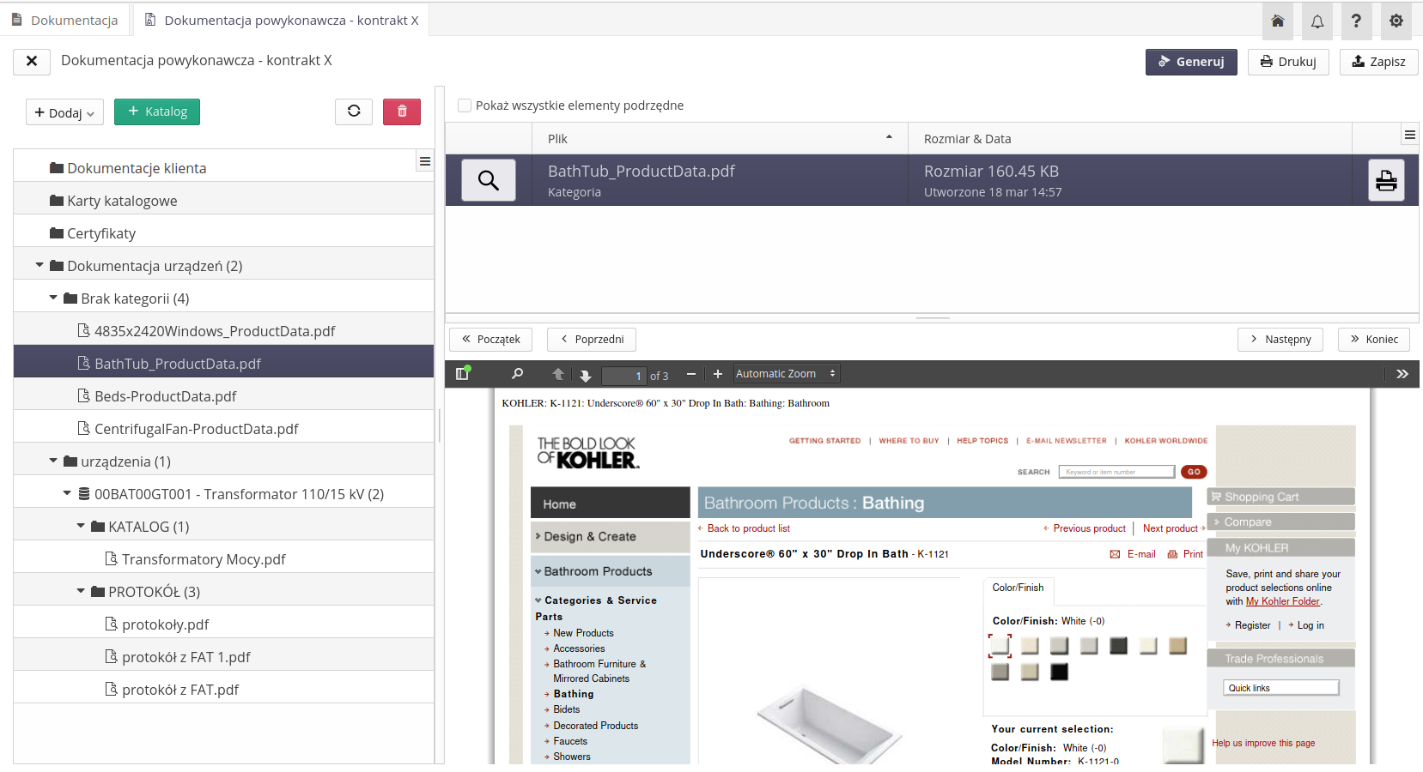Open the Dodaj dropdown
This screenshot has width=1423, height=772.
click(64, 112)
